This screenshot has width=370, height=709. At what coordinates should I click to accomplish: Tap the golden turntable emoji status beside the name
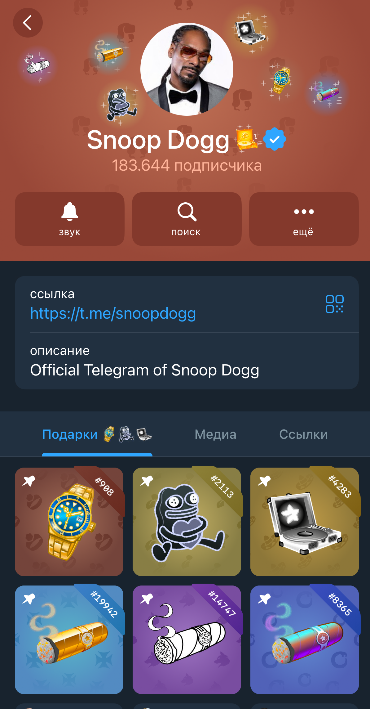(x=247, y=139)
